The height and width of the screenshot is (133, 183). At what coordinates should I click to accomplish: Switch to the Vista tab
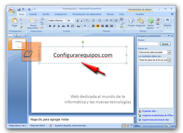pyautogui.click(x=122, y=14)
